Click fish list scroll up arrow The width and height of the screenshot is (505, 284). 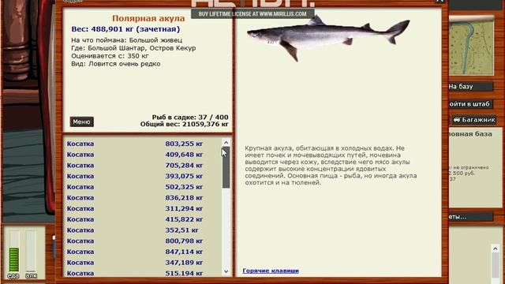226,143
